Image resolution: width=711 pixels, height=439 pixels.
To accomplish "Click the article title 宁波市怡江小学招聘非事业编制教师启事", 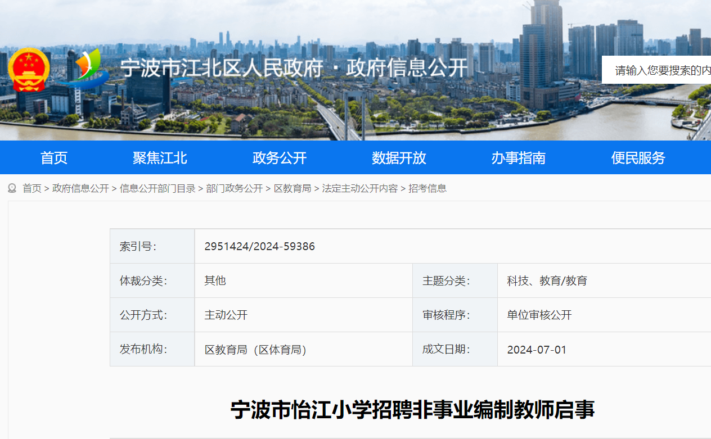I will [413, 410].
